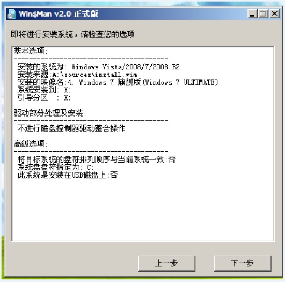Screen dimensions: 285x282
Task: Go back with the 上一步 button
Action: (166, 263)
